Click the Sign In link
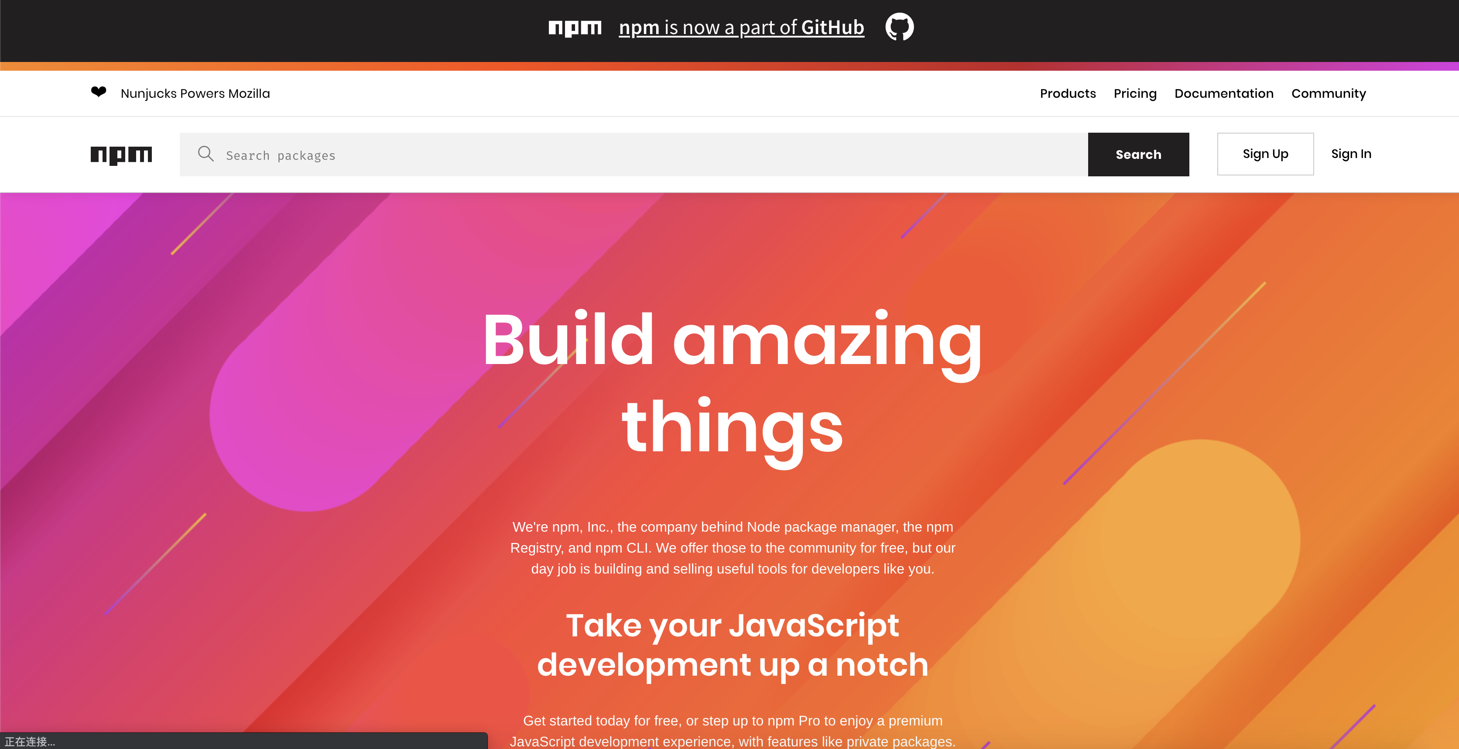The height and width of the screenshot is (749, 1459). pos(1350,154)
